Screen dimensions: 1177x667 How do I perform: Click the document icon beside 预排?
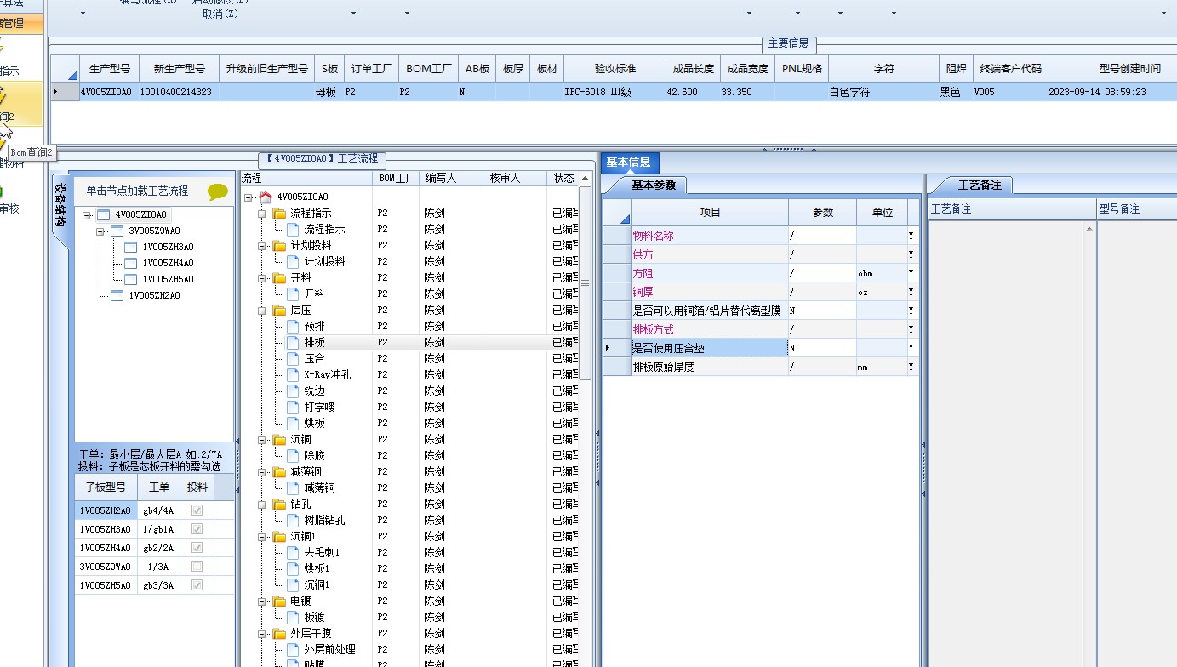(x=293, y=326)
